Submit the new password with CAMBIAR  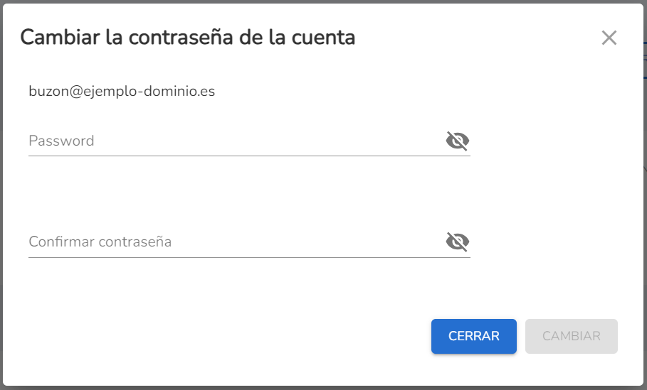point(571,336)
